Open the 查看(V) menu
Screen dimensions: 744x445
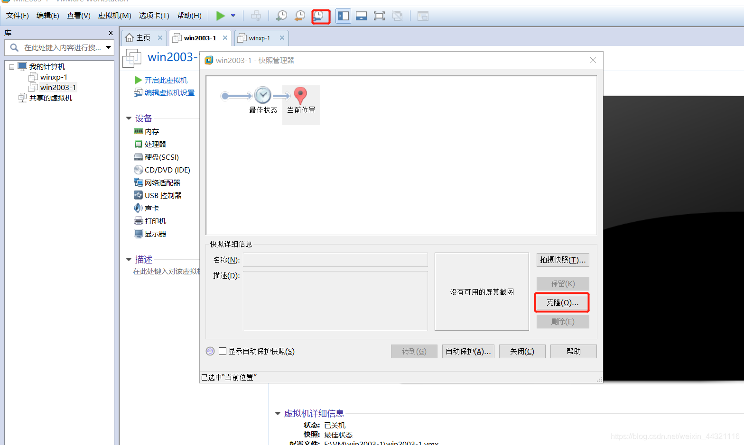point(79,16)
